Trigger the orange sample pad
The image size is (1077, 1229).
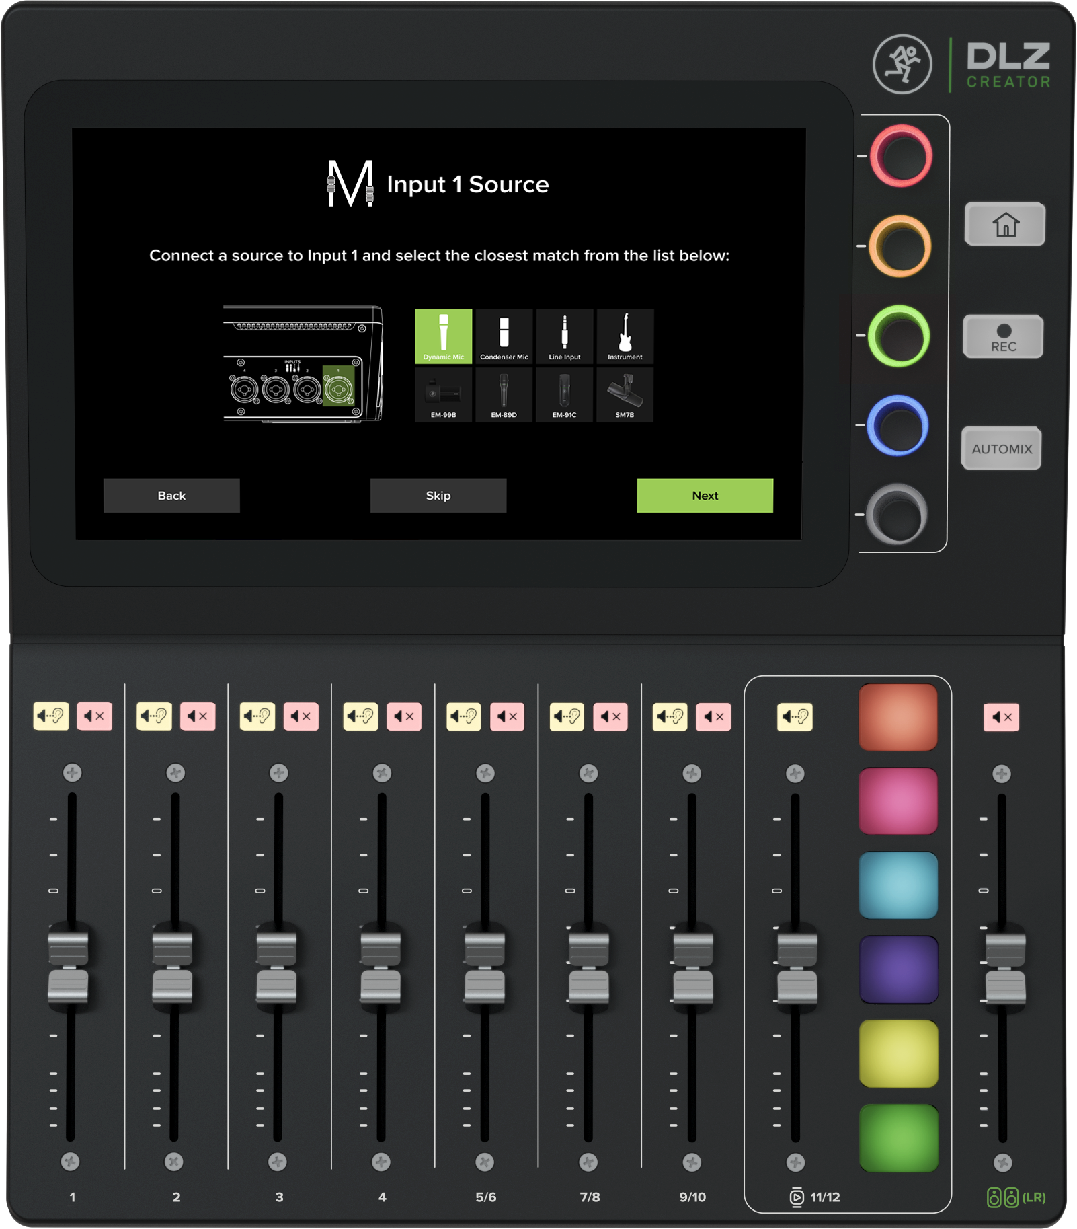click(x=897, y=717)
